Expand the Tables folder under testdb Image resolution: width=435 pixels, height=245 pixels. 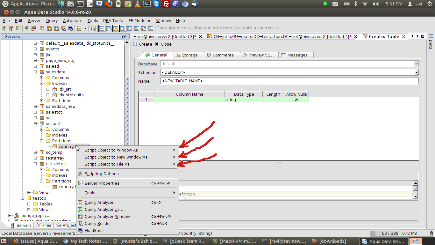click(29, 204)
